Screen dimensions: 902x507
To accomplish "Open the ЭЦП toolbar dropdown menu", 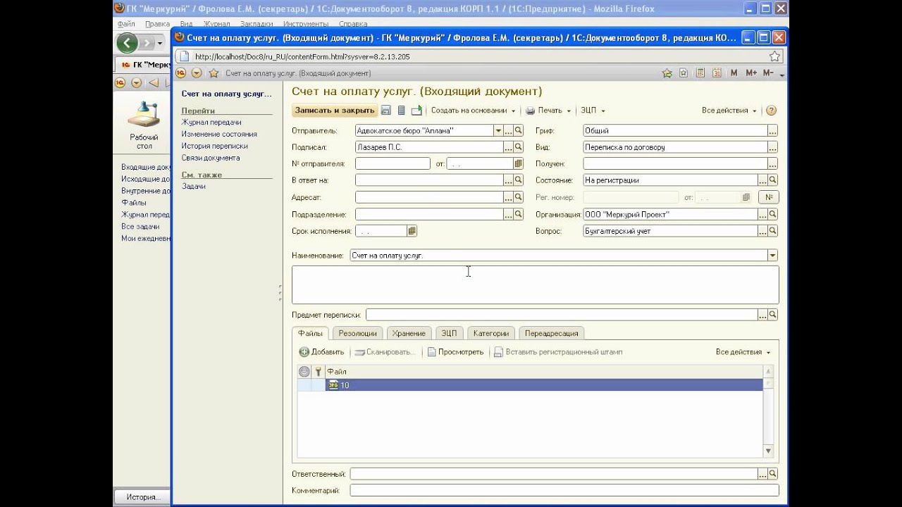I will tap(593, 111).
